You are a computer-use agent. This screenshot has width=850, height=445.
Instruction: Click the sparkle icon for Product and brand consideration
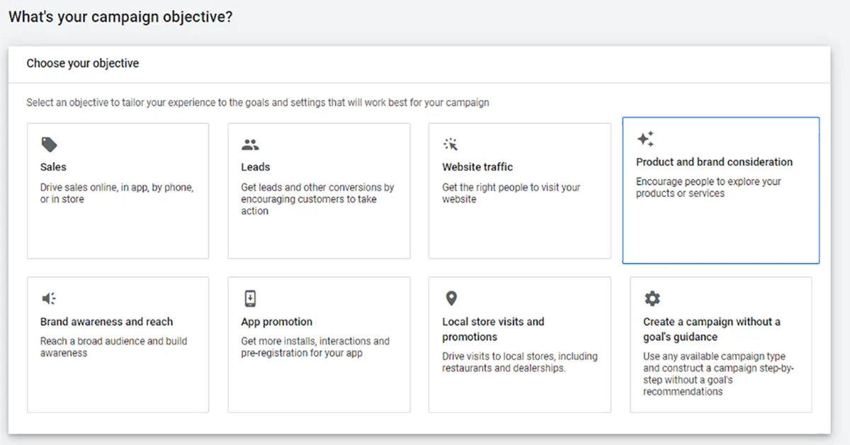(x=645, y=139)
